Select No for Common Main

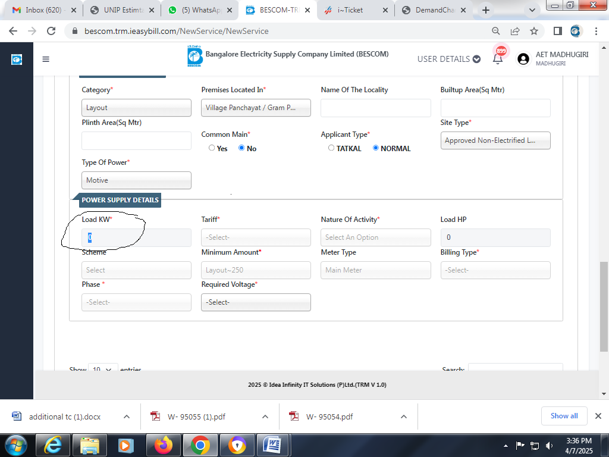(x=241, y=148)
